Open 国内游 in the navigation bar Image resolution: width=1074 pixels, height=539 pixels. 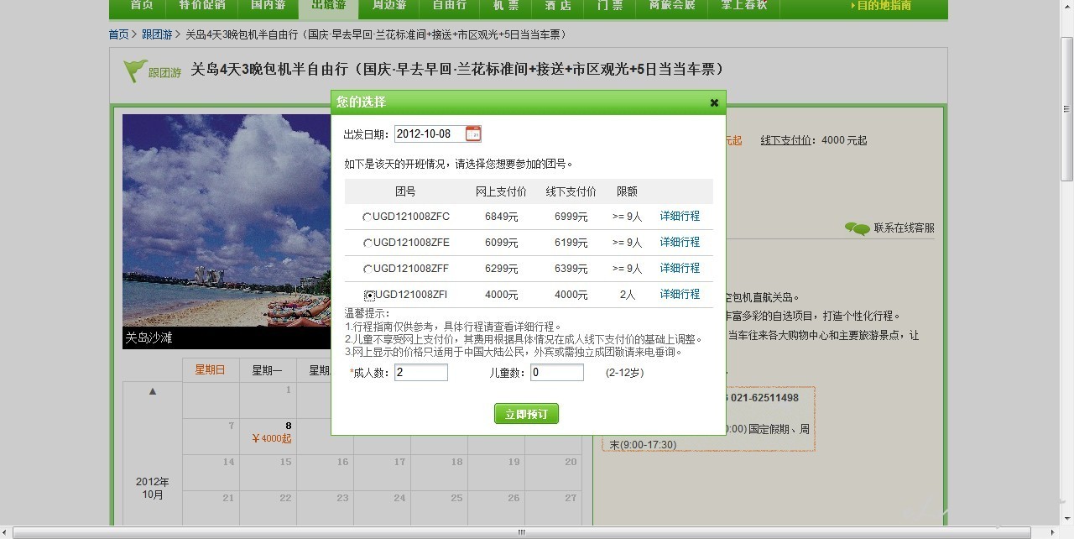tap(268, 6)
